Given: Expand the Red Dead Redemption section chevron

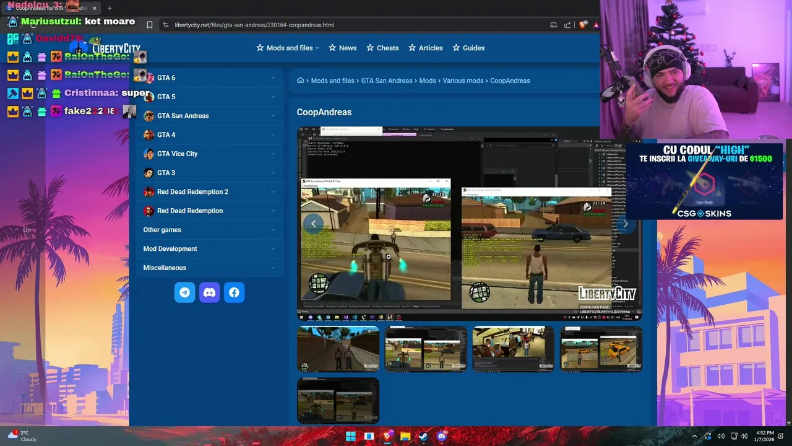Looking at the screenshot, I should [273, 211].
